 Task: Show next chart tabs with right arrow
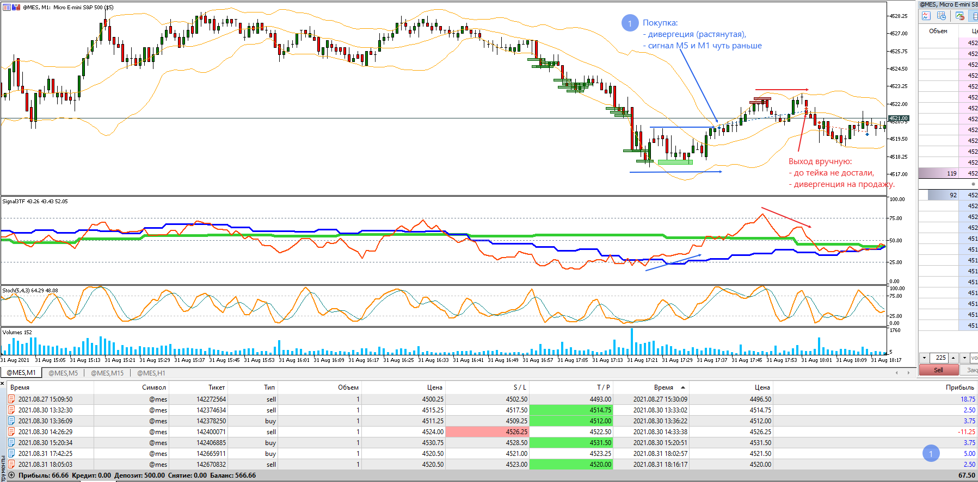tap(908, 373)
